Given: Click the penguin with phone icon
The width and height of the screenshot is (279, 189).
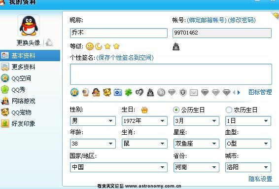Looking at the screenshot, I should pyautogui.click(x=96, y=92).
